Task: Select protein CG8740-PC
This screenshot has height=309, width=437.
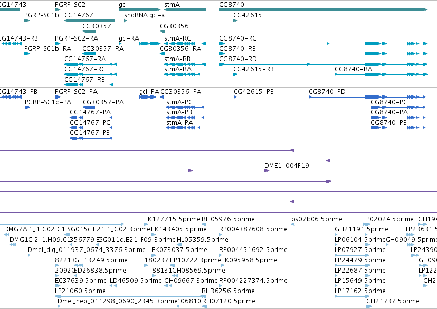Action: 398,107
